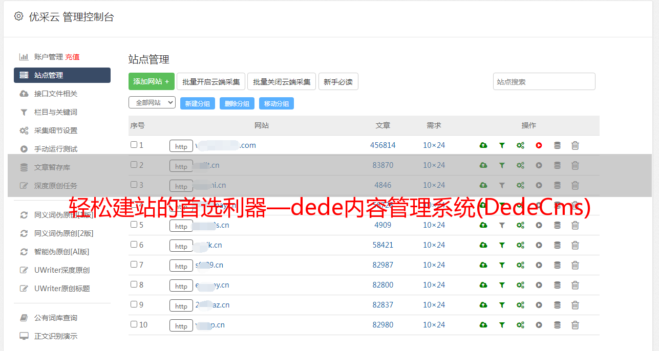Click database icon in row 6
This screenshot has width=659, height=351.
(557, 245)
